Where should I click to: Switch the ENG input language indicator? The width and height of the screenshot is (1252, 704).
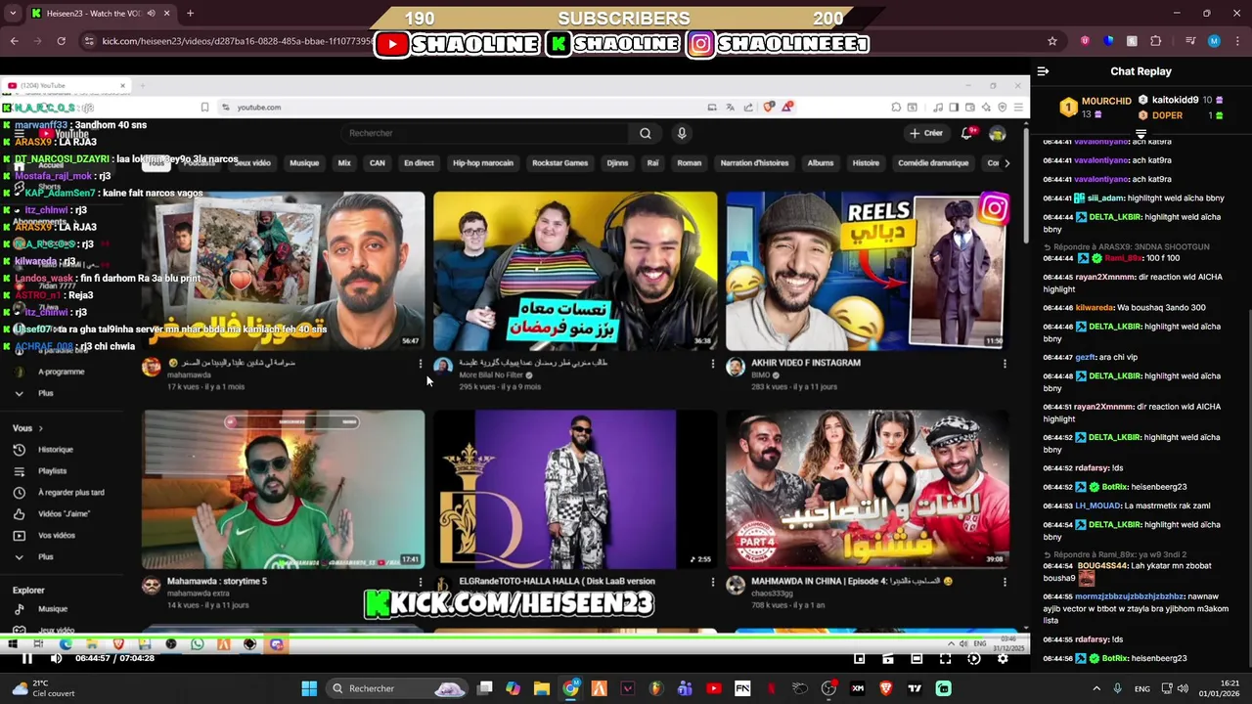tap(1142, 689)
